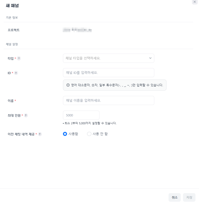Screen dimensions: 199x205
Task: Click the help icon next to 타입
Action: (19, 58)
